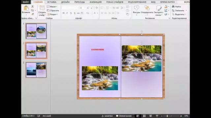Switch to the ISPRING SUITE 8 tab

167,2
